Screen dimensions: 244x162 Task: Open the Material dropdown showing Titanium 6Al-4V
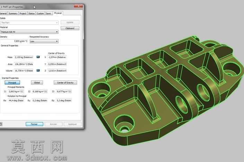pos(29,32)
